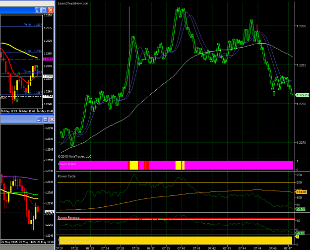Select the current price tag 1.2277'3

tap(302, 95)
